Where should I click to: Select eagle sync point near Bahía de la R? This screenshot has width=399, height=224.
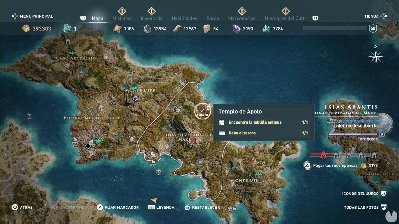click(x=375, y=182)
